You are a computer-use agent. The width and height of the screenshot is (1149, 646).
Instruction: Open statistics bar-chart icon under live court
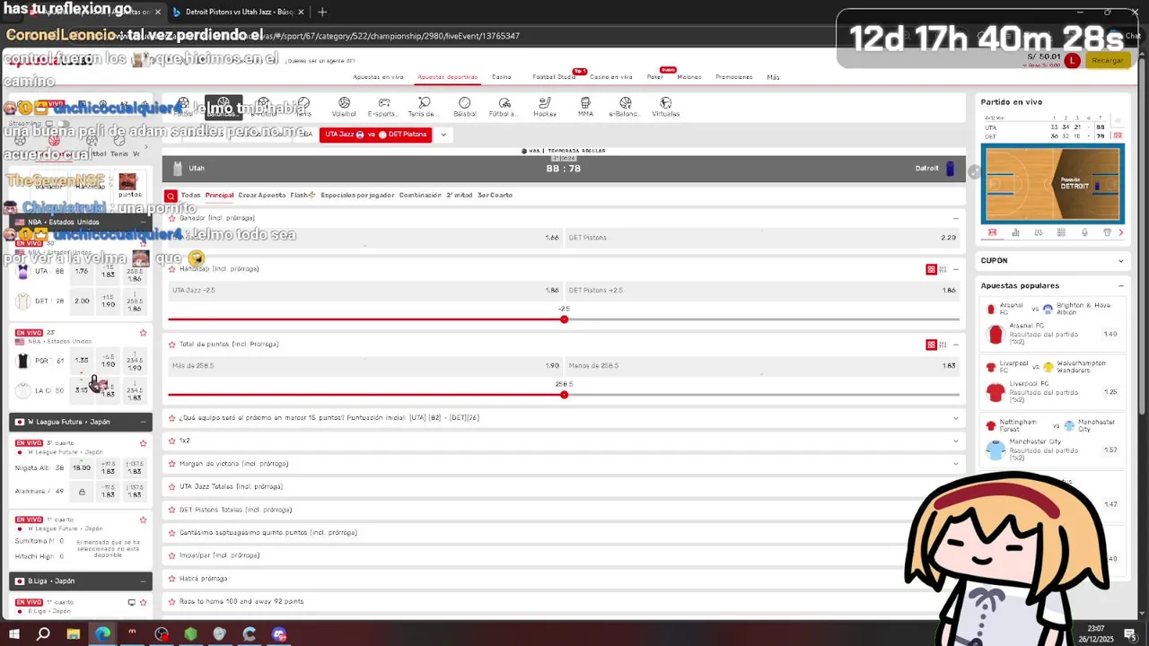[1015, 232]
